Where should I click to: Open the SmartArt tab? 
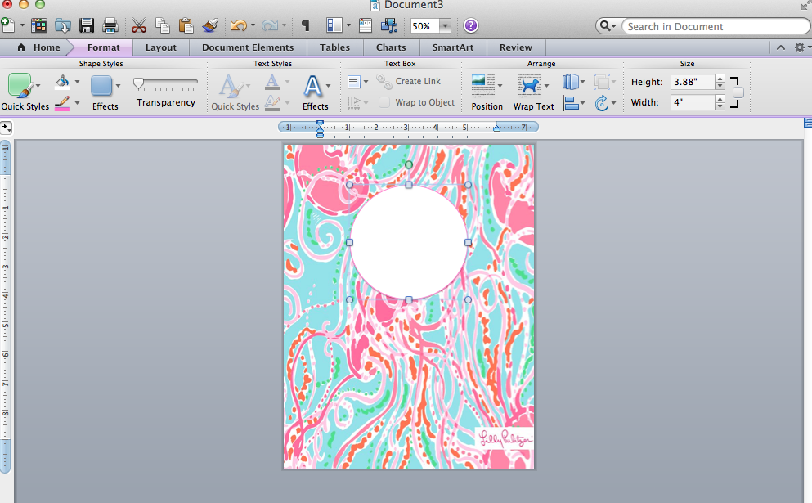click(x=452, y=47)
